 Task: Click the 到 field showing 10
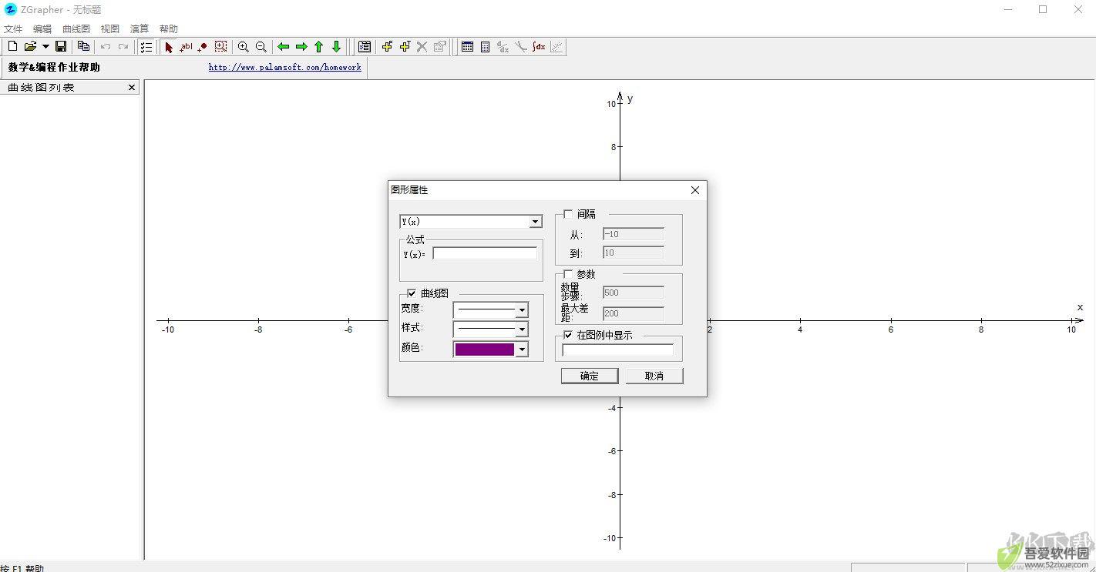coord(634,253)
